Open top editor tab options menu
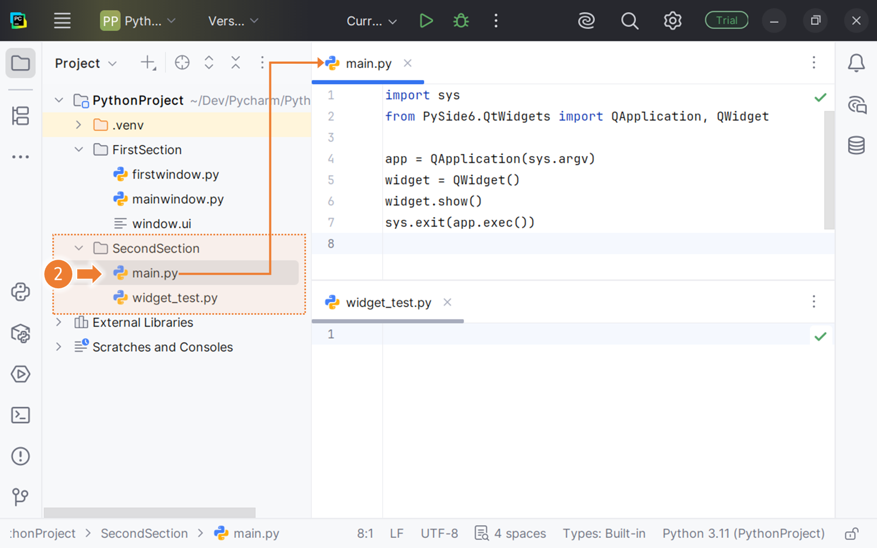The image size is (877, 548). click(814, 63)
